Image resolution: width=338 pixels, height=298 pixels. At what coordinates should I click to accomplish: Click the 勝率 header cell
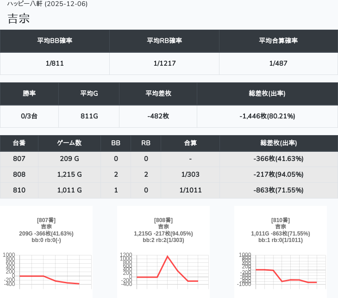(x=29, y=93)
